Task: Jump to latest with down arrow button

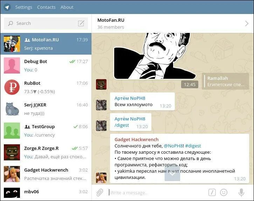Action: [x=172, y=173]
